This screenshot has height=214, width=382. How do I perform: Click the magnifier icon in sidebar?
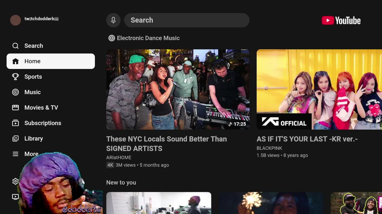16,46
